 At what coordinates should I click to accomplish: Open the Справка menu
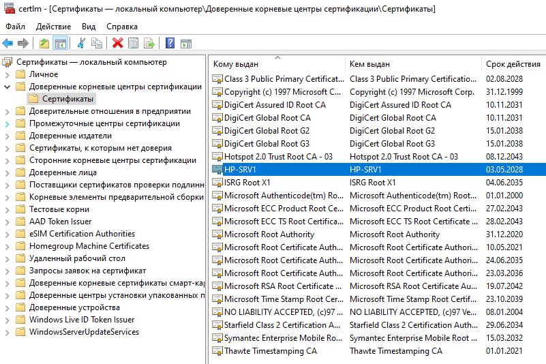pos(122,27)
